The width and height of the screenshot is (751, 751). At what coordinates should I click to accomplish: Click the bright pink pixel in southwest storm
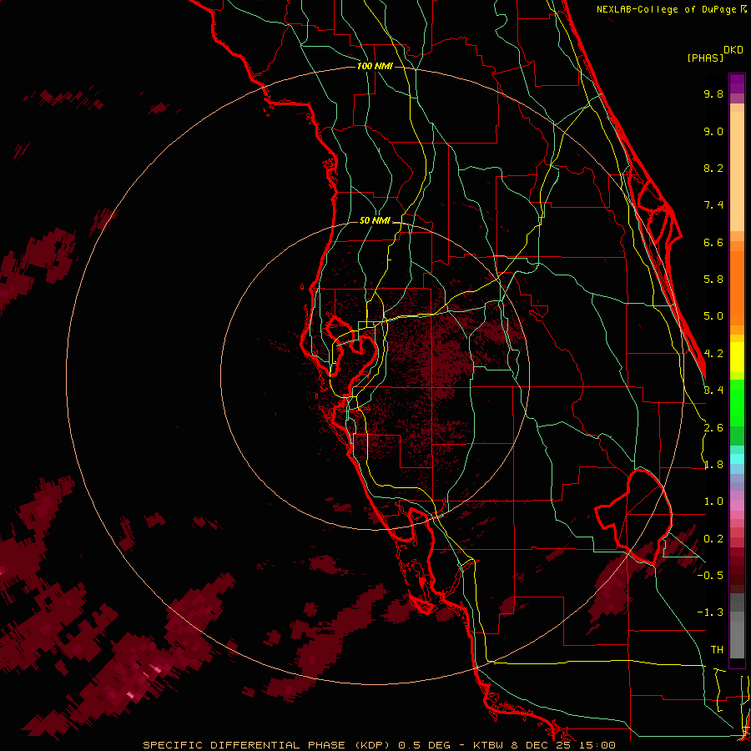pos(130,694)
